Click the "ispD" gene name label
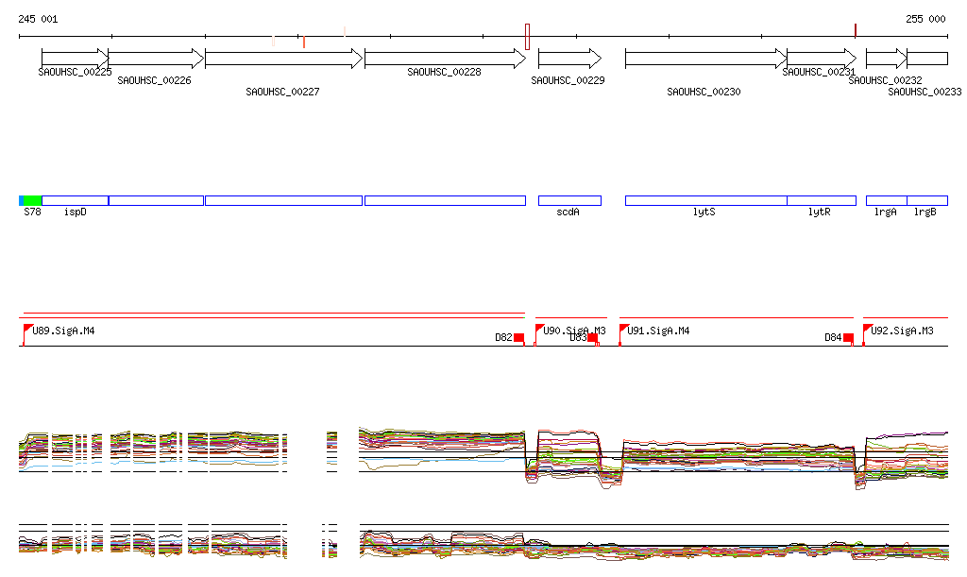Image resolution: width=967 pixels, height=577 pixels. coord(76,212)
